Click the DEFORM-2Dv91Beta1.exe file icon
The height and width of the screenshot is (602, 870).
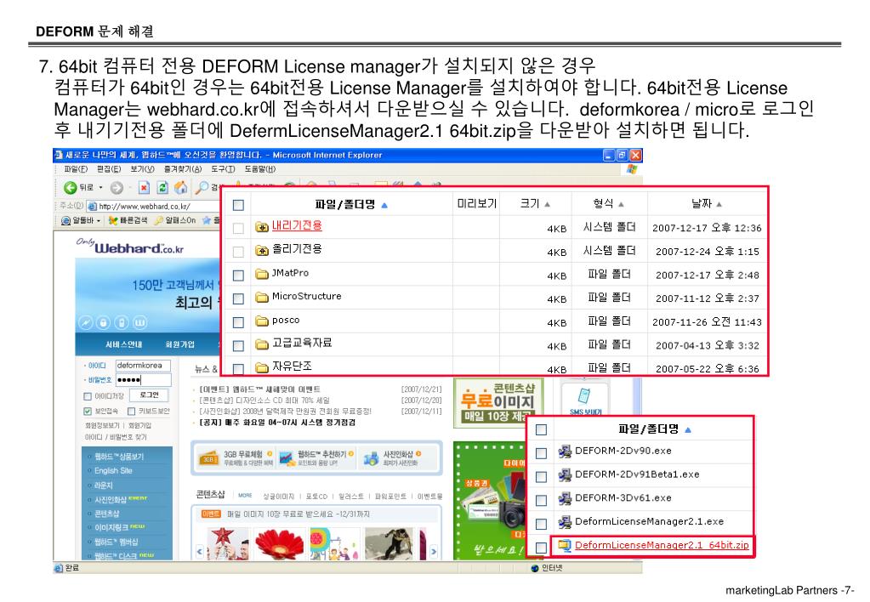click(x=565, y=475)
